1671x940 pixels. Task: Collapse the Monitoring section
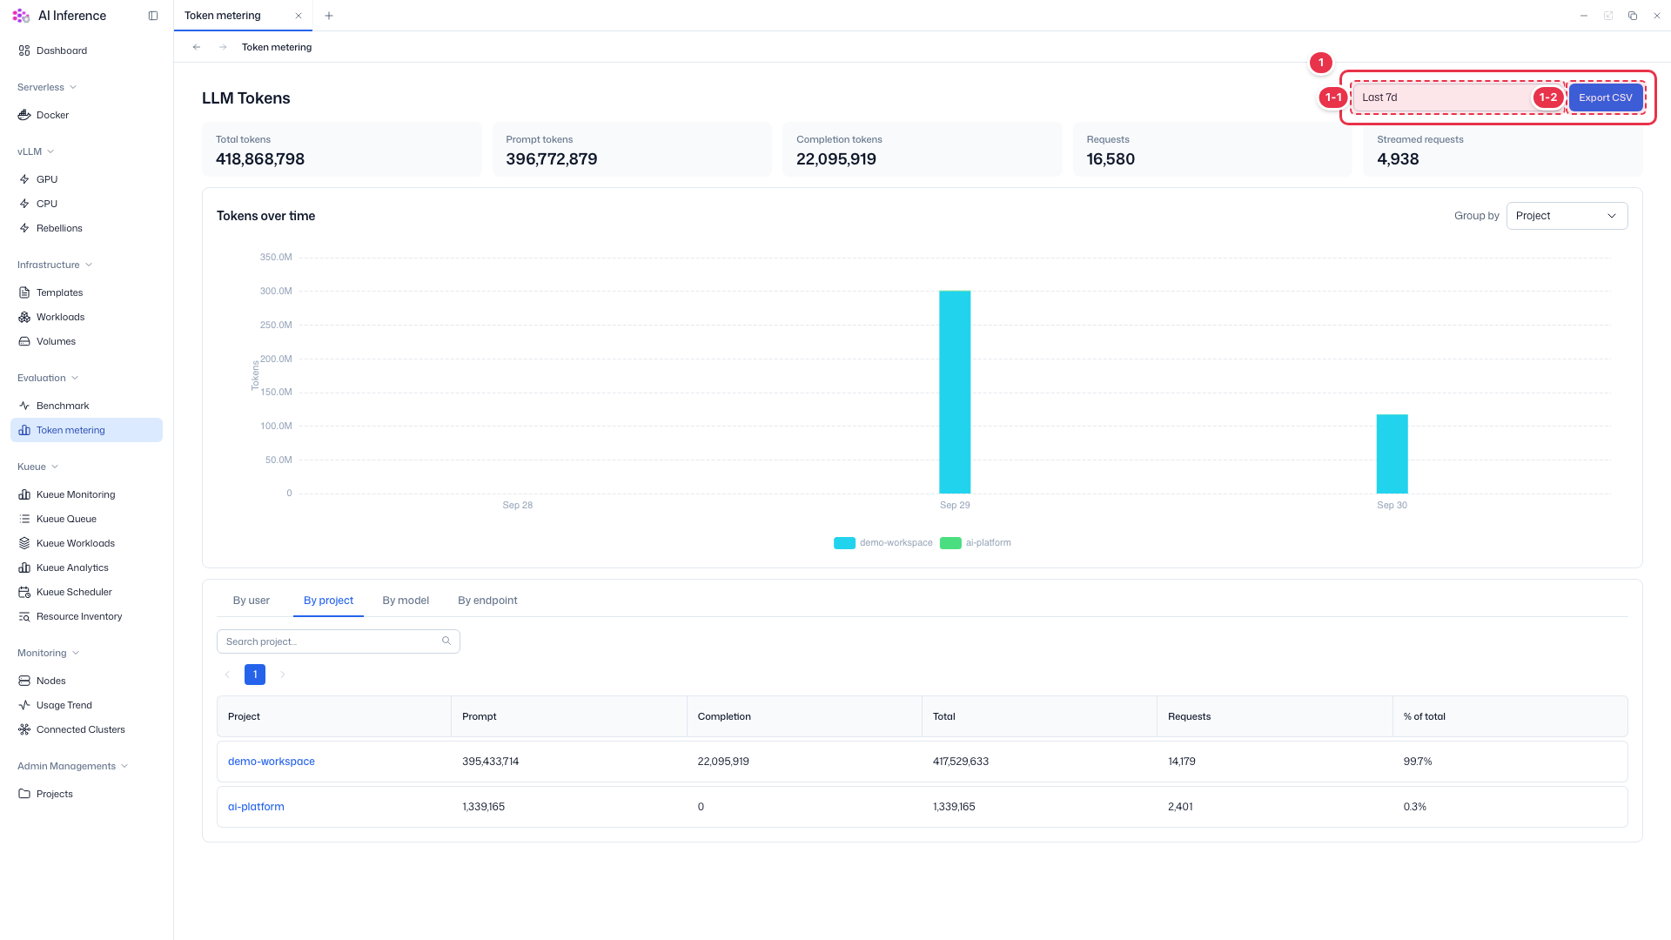(x=48, y=653)
